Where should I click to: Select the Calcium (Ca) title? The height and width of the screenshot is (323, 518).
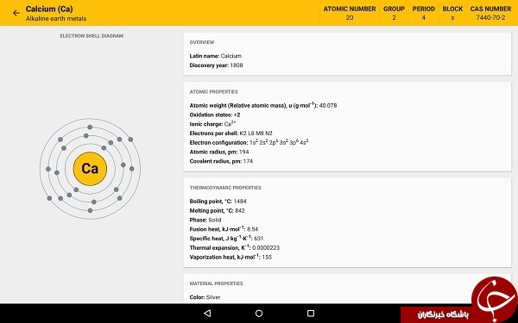pos(49,9)
